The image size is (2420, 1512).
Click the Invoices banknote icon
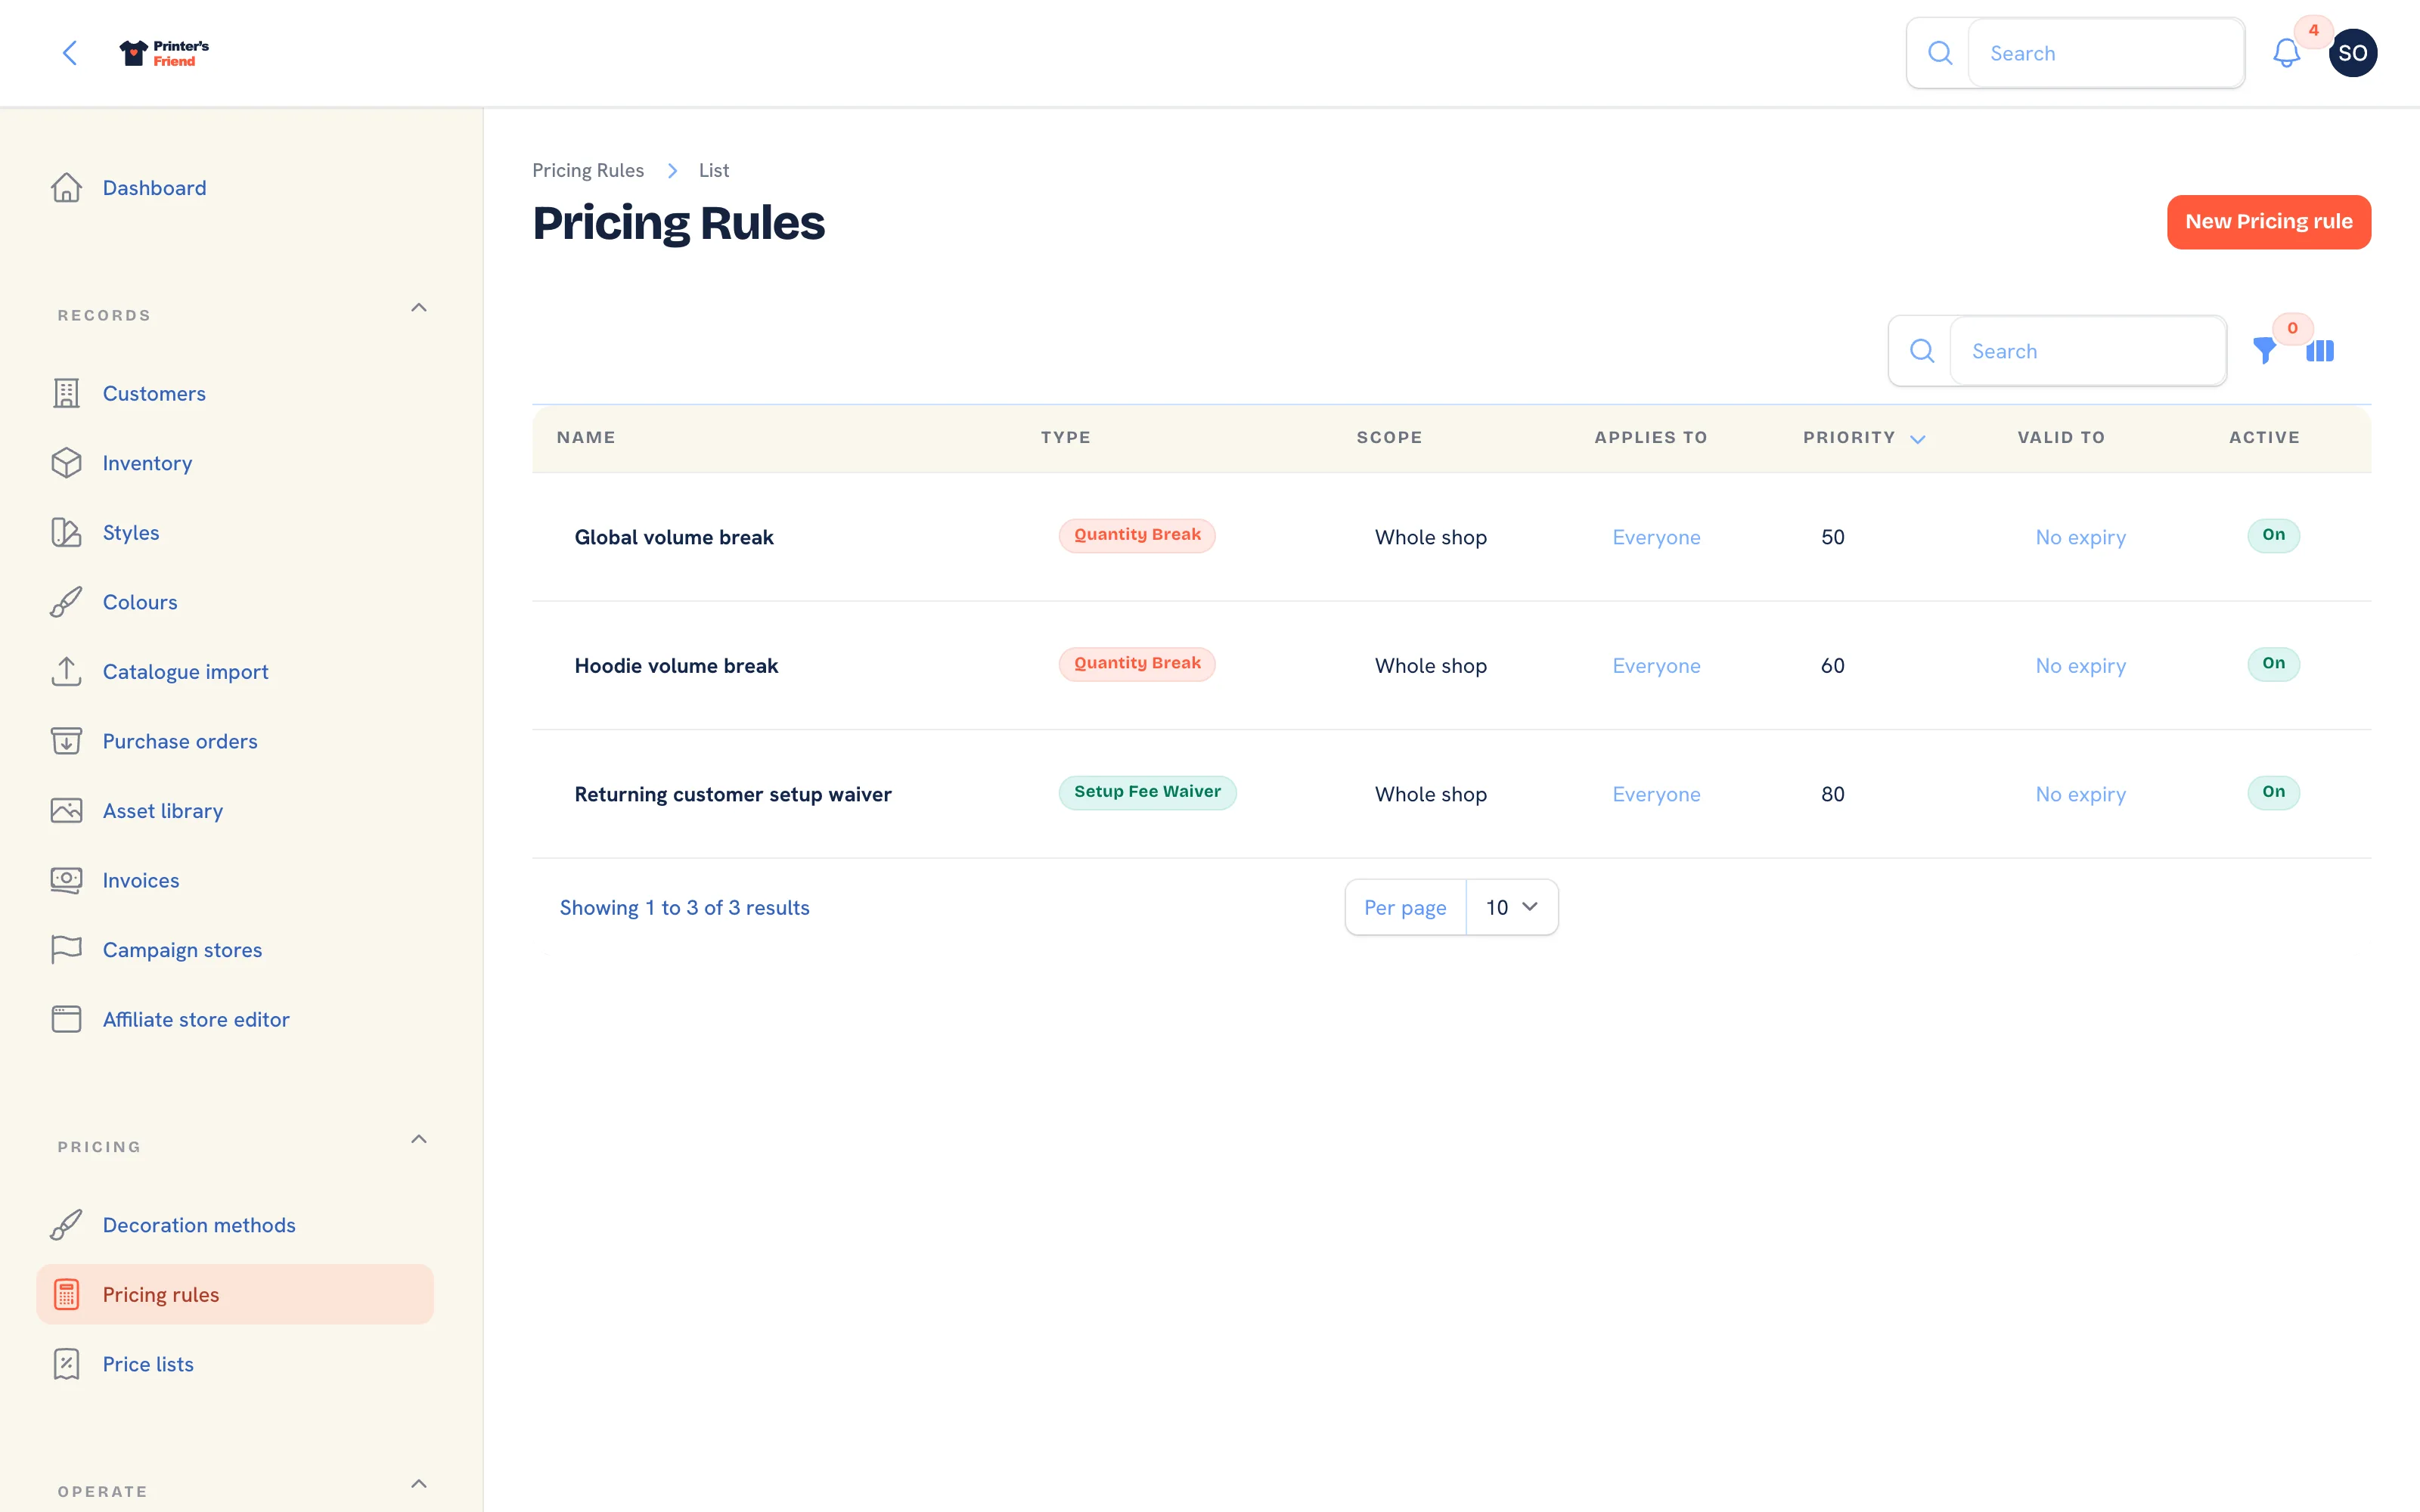tap(66, 880)
